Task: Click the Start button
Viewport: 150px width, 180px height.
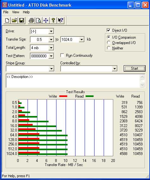Action: click(x=134, y=68)
